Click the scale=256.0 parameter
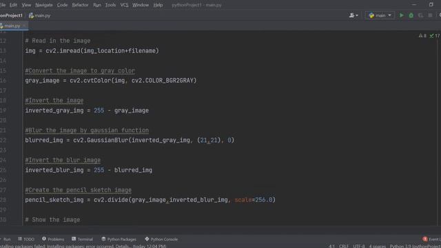Screen dimensions: 441x248 pyautogui.click(x=254, y=200)
